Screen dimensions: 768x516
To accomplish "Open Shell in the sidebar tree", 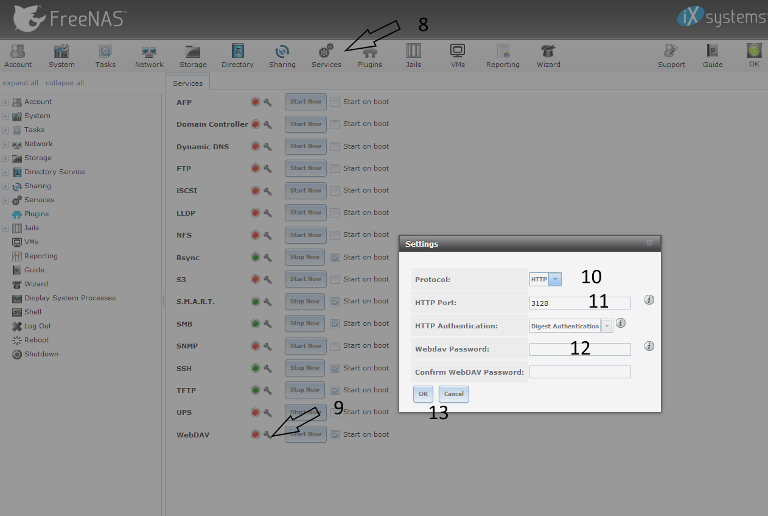I will click(x=33, y=312).
